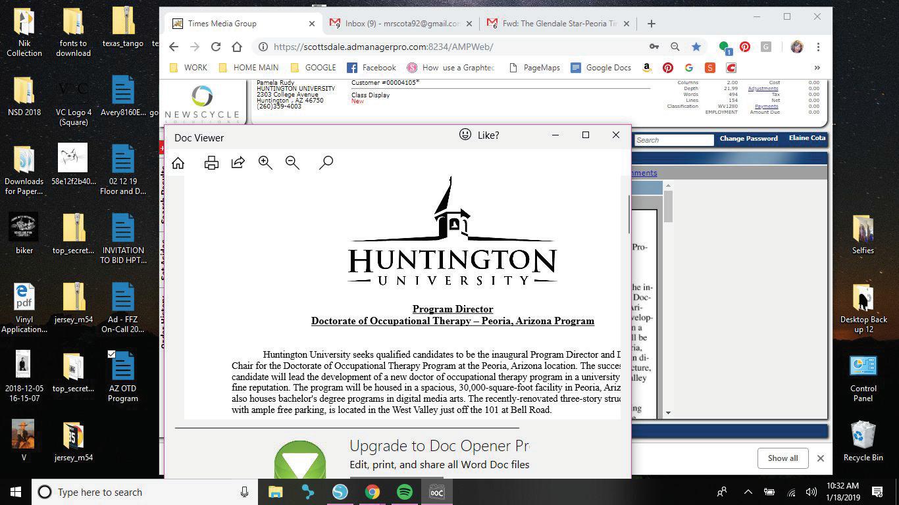
Task: Open Spotify from the taskbar
Action: [405, 492]
